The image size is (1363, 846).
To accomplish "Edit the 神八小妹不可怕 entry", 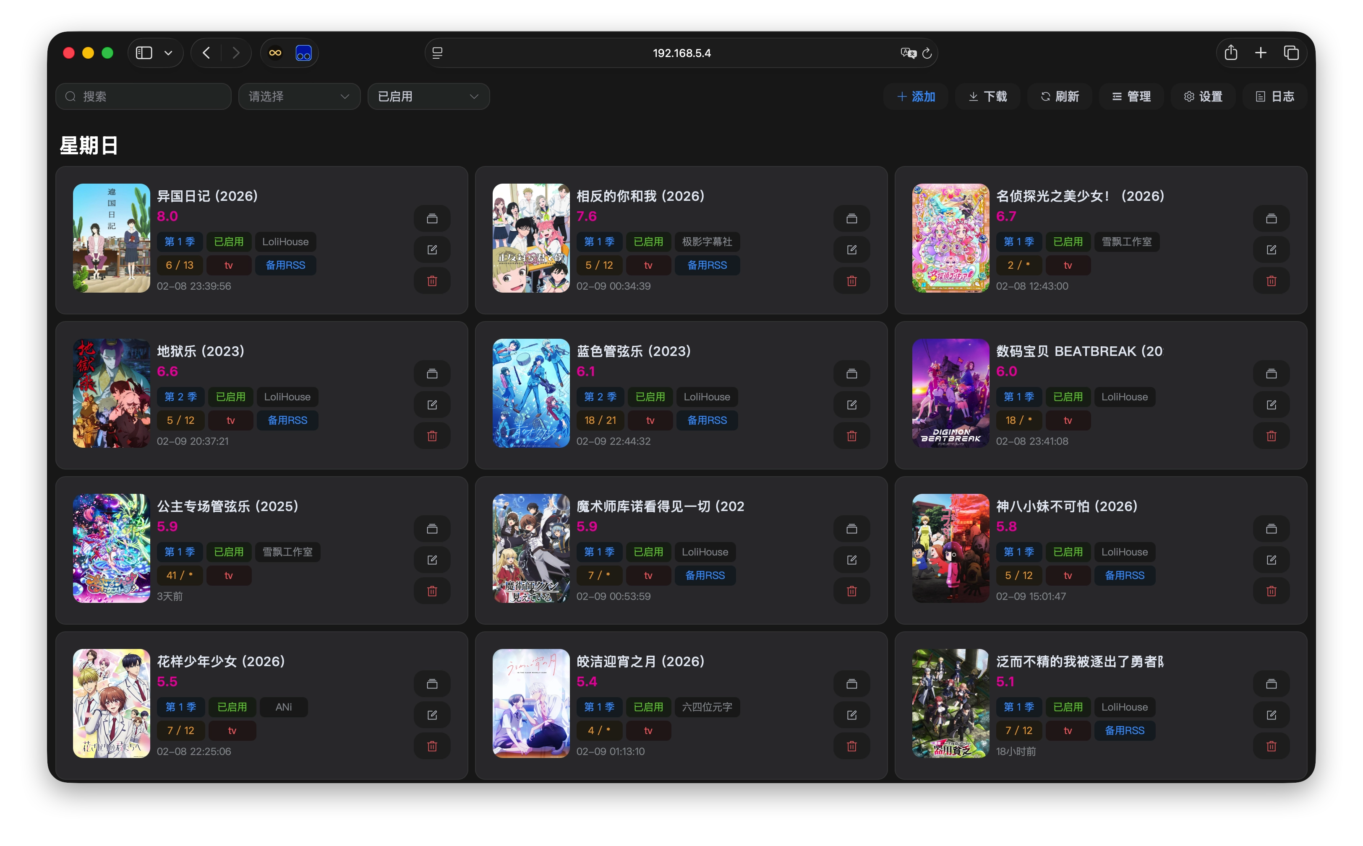I will [1271, 560].
